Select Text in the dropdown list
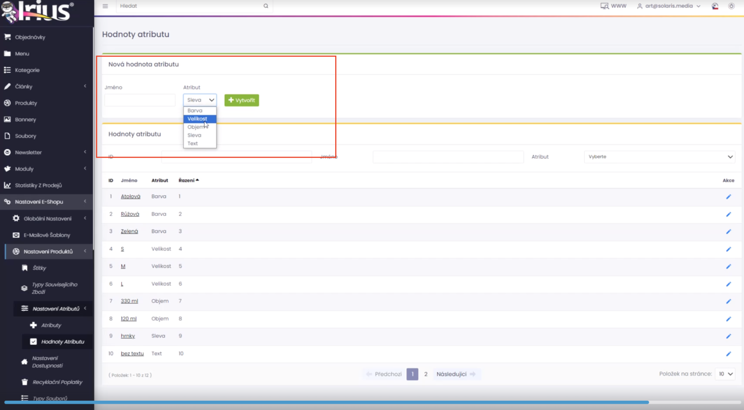 pyautogui.click(x=200, y=144)
